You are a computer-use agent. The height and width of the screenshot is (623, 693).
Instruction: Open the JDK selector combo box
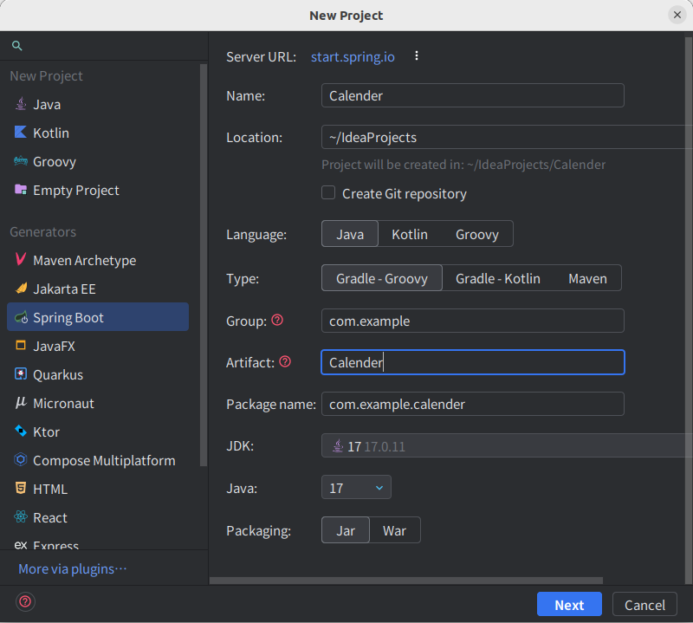(507, 445)
